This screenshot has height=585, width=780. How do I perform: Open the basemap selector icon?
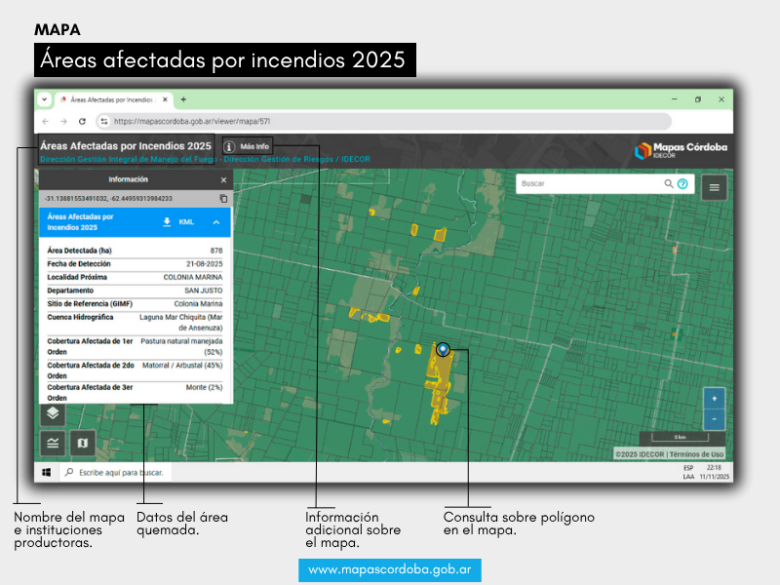click(x=83, y=444)
